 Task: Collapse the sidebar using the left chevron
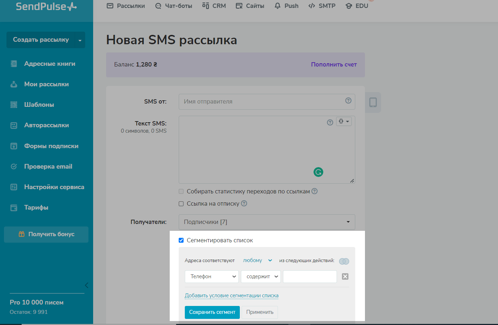pos(86,285)
